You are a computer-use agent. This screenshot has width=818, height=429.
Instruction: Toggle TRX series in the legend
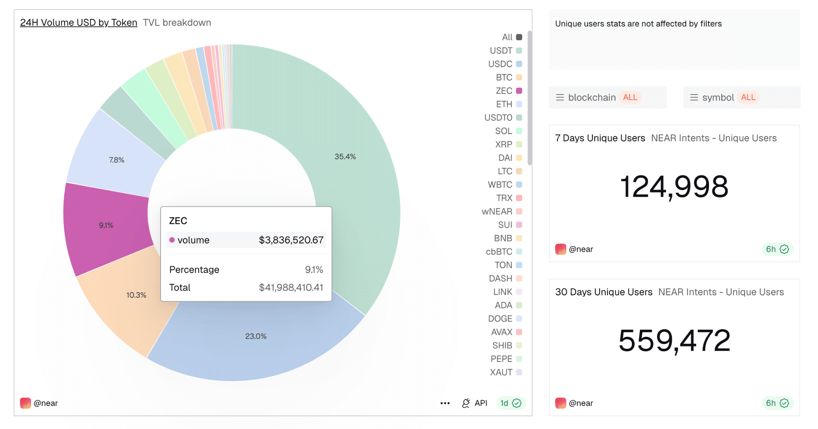click(x=509, y=198)
